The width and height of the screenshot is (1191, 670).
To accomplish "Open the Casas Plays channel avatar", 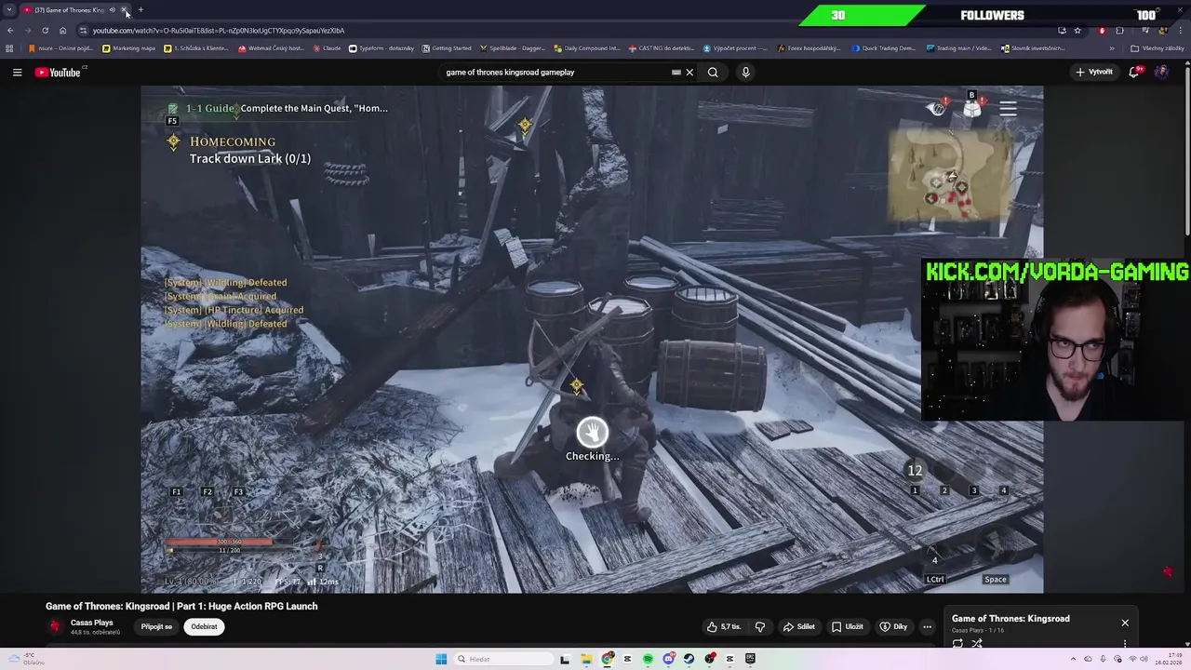I will click(55, 626).
